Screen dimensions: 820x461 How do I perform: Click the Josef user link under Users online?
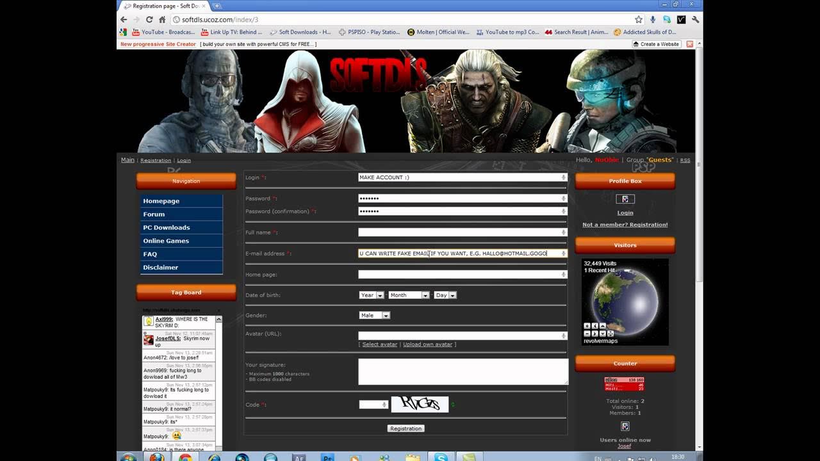pyautogui.click(x=625, y=446)
